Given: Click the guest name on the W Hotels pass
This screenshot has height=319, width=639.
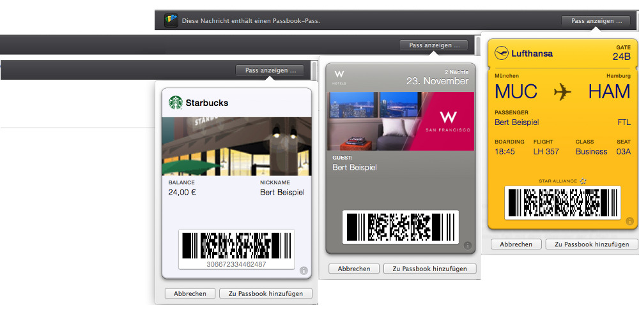Looking at the screenshot, I should (x=355, y=167).
